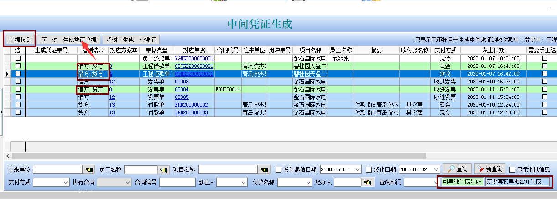Open plan ID 12 in row 00003
Viewport: 557px width, 199px height.
point(112,82)
